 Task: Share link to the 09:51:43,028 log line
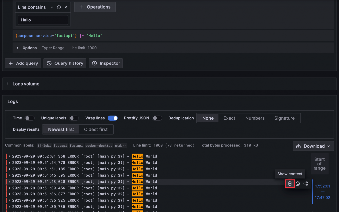click(306, 184)
